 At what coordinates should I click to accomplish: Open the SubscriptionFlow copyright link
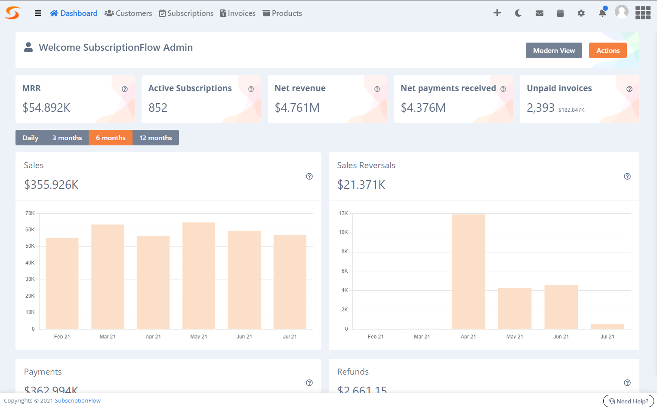[x=77, y=400]
